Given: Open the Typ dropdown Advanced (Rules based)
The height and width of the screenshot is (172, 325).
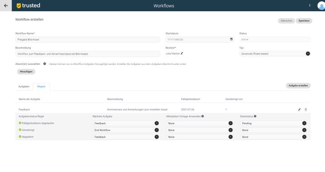Looking at the screenshot, I should [x=275, y=54].
